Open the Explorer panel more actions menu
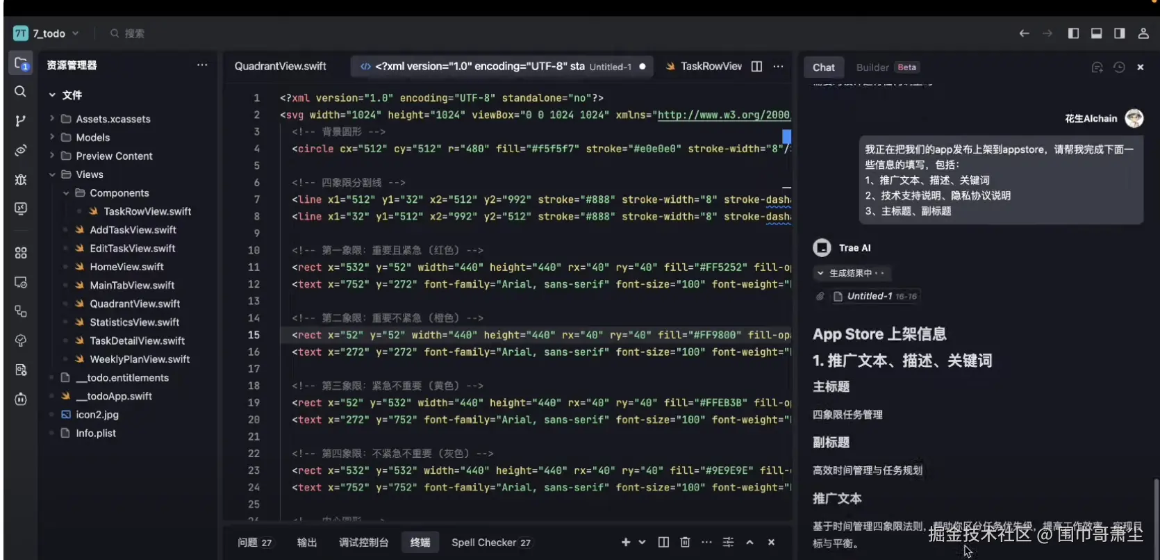1160x560 pixels. click(202, 65)
